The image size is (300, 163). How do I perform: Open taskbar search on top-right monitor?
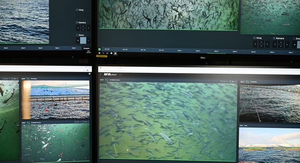click(x=103, y=53)
